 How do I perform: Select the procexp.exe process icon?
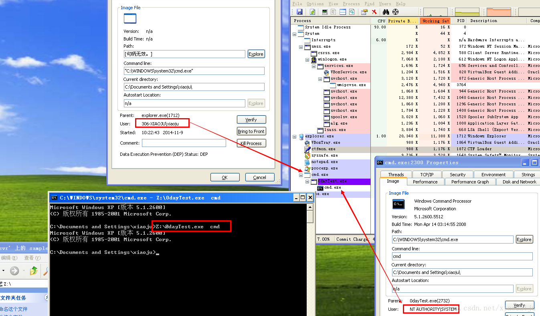click(307, 168)
